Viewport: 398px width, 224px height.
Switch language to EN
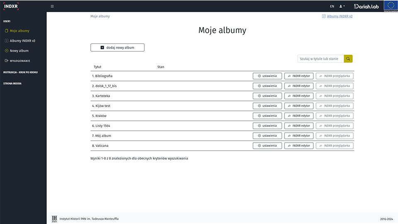click(332, 6)
